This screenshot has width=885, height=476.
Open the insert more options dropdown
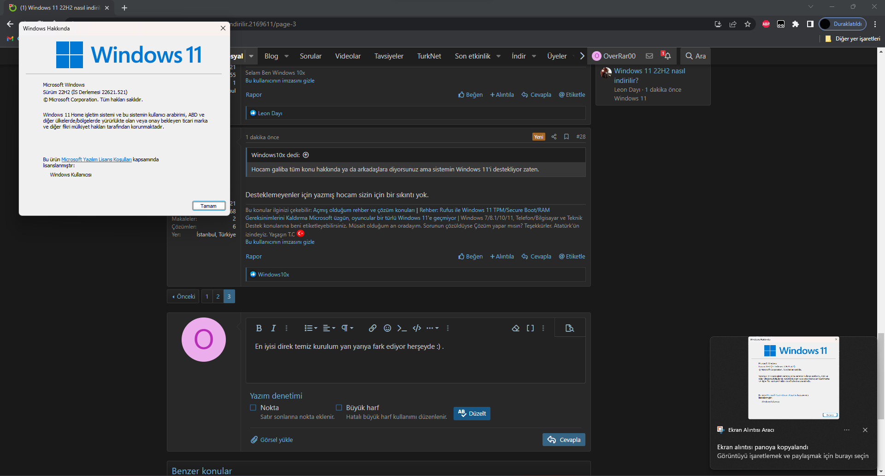click(x=432, y=328)
